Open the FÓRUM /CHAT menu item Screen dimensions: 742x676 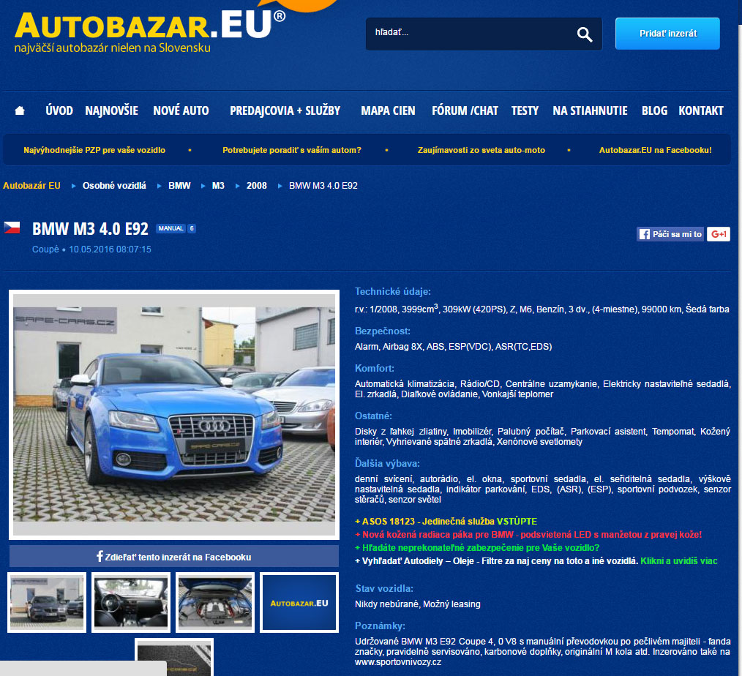465,110
